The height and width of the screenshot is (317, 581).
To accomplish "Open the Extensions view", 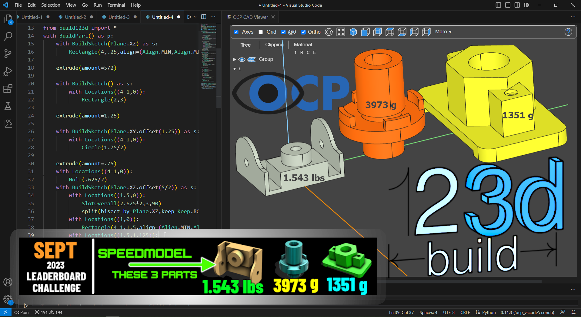I will pyautogui.click(x=8, y=89).
